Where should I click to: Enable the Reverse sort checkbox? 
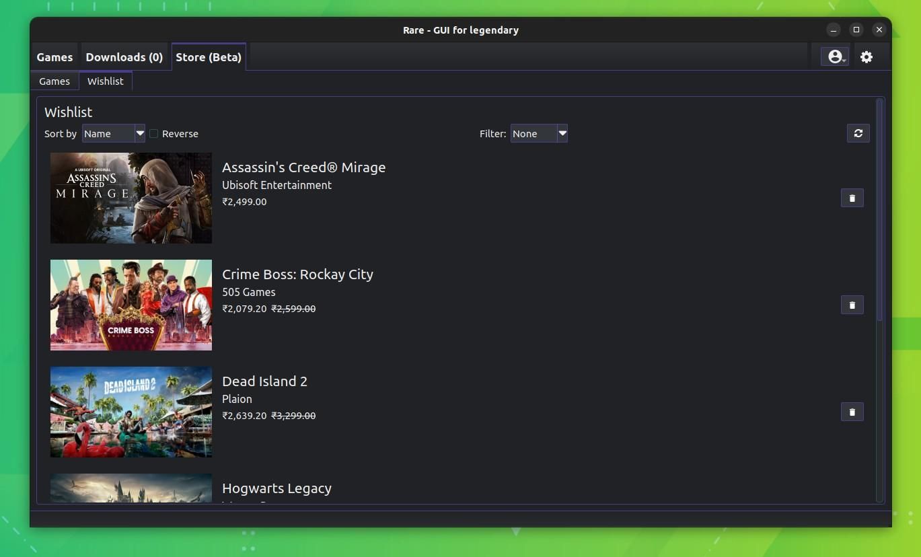click(154, 134)
